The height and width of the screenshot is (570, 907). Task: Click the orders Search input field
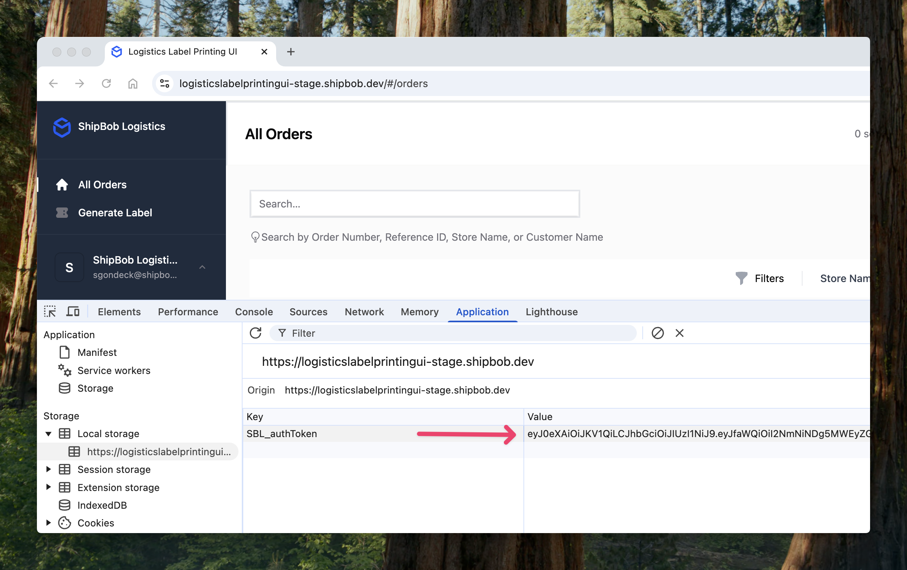pos(414,204)
